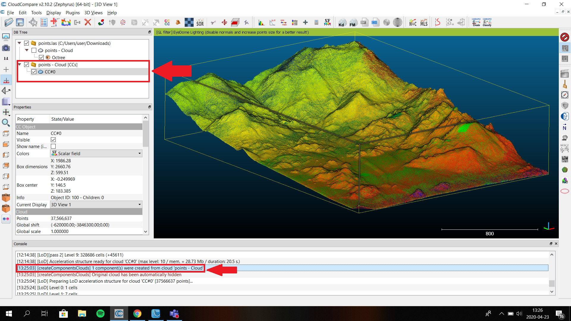Check the points - Cloud checkbox
Viewport: 571px width, 321px height.
click(34, 50)
